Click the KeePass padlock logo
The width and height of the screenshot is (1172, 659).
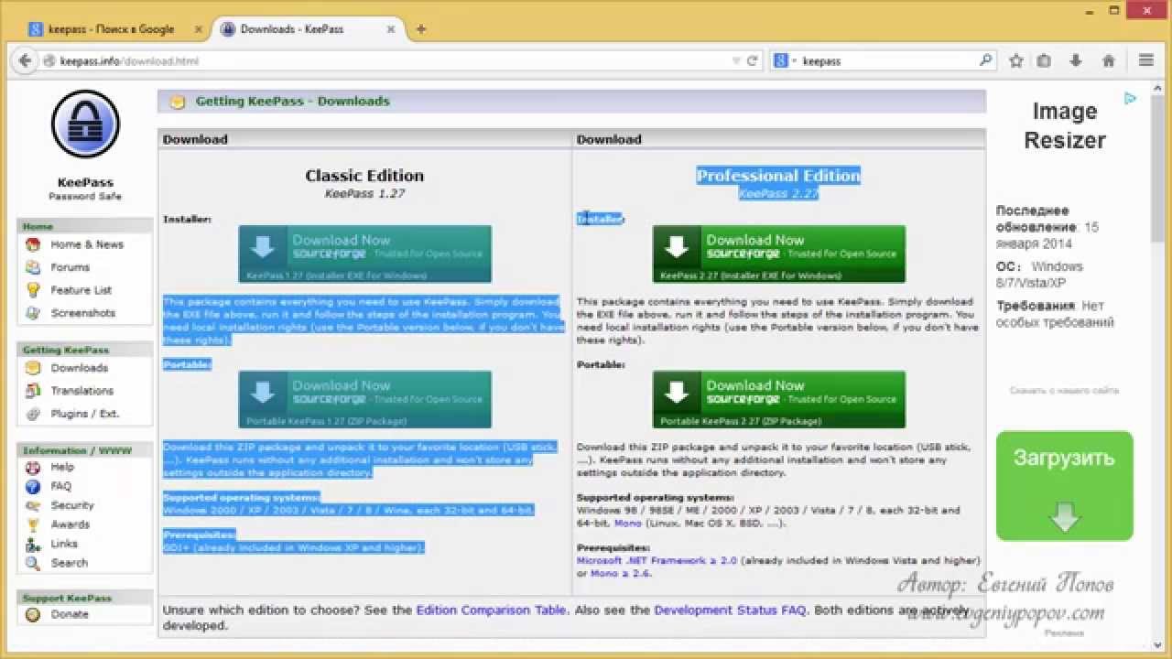coord(85,124)
